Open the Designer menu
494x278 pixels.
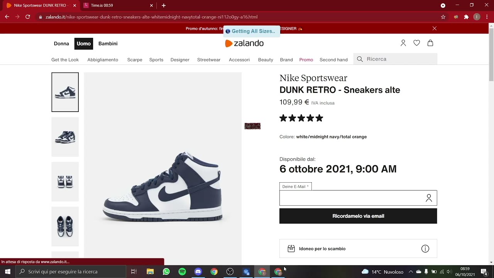[180, 60]
